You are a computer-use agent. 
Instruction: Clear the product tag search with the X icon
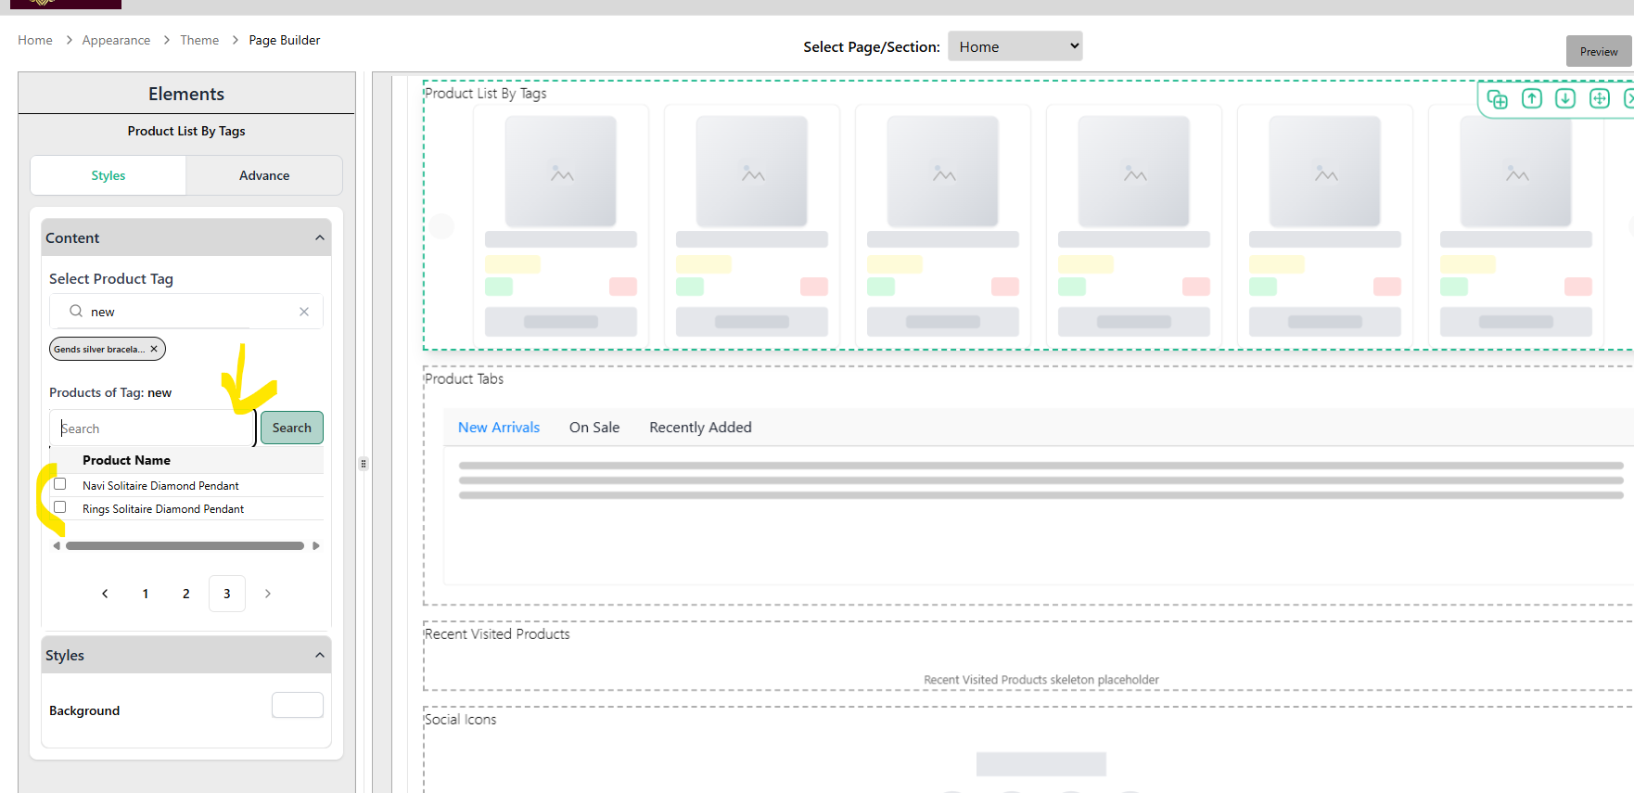pos(304,312)
